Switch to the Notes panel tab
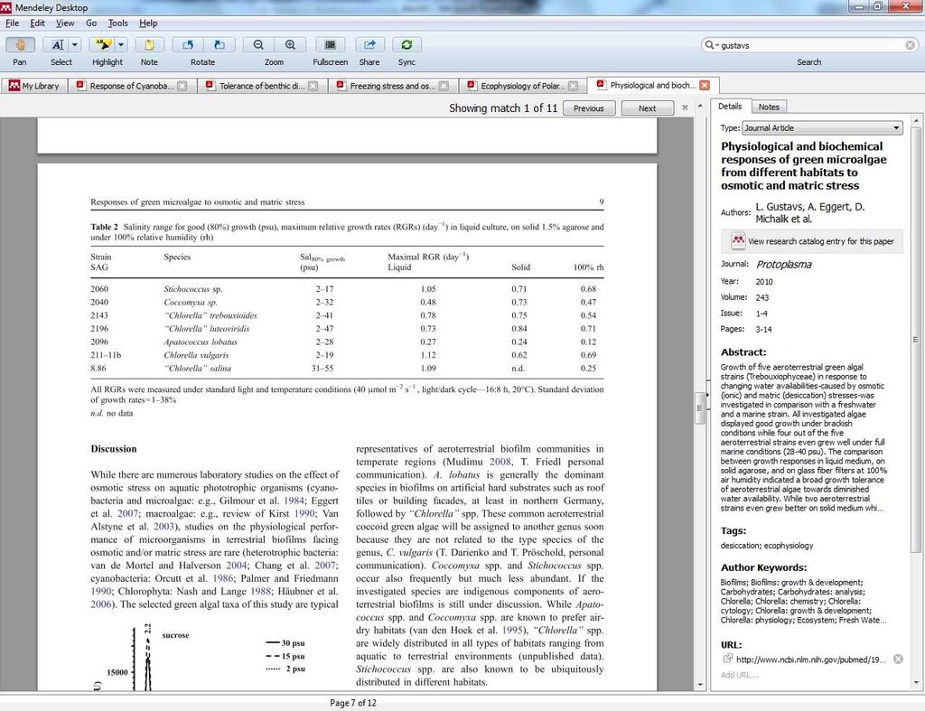Image resolution: width=925 pixels, height=711 pixels. [x=769, y=107]
